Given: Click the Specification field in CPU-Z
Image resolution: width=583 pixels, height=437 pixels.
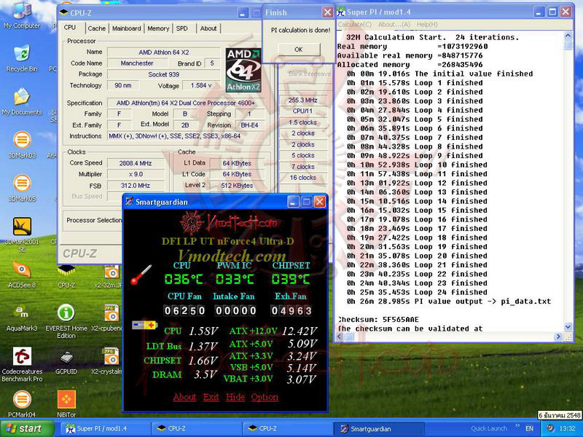Looking at the screenshot, I should click(186, 103).
